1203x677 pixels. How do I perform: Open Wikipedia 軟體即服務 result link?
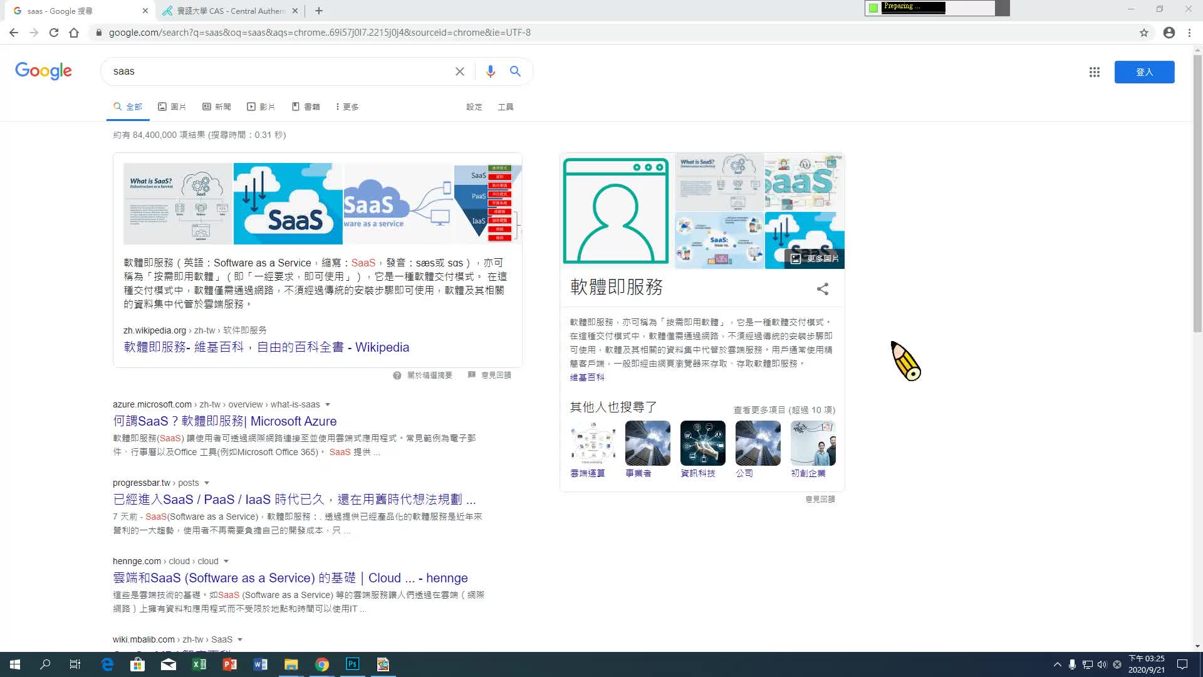coord(266,347)
